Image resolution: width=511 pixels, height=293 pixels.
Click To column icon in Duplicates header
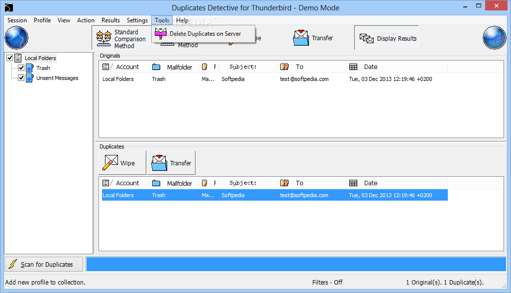click(x=285, y=183)
